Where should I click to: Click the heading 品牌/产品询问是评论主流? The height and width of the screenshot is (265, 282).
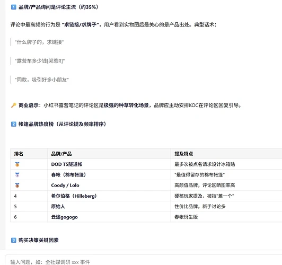pos(58,7)
